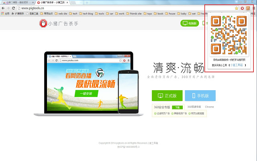Viewport: 257px width, 161px height.
Task: Open the 扩展程序 extensions bookmark
Action: (x=18, y=14)
